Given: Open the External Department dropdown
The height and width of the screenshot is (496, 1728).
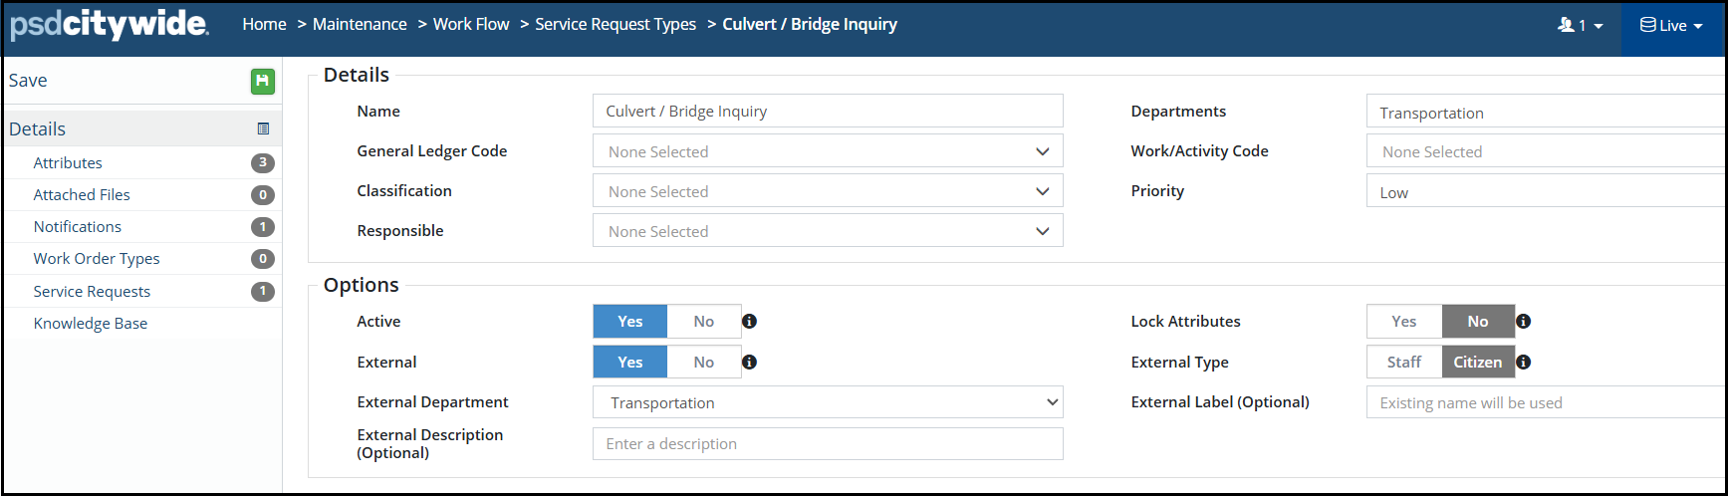Looking at the screenshot, I should 828,402.
